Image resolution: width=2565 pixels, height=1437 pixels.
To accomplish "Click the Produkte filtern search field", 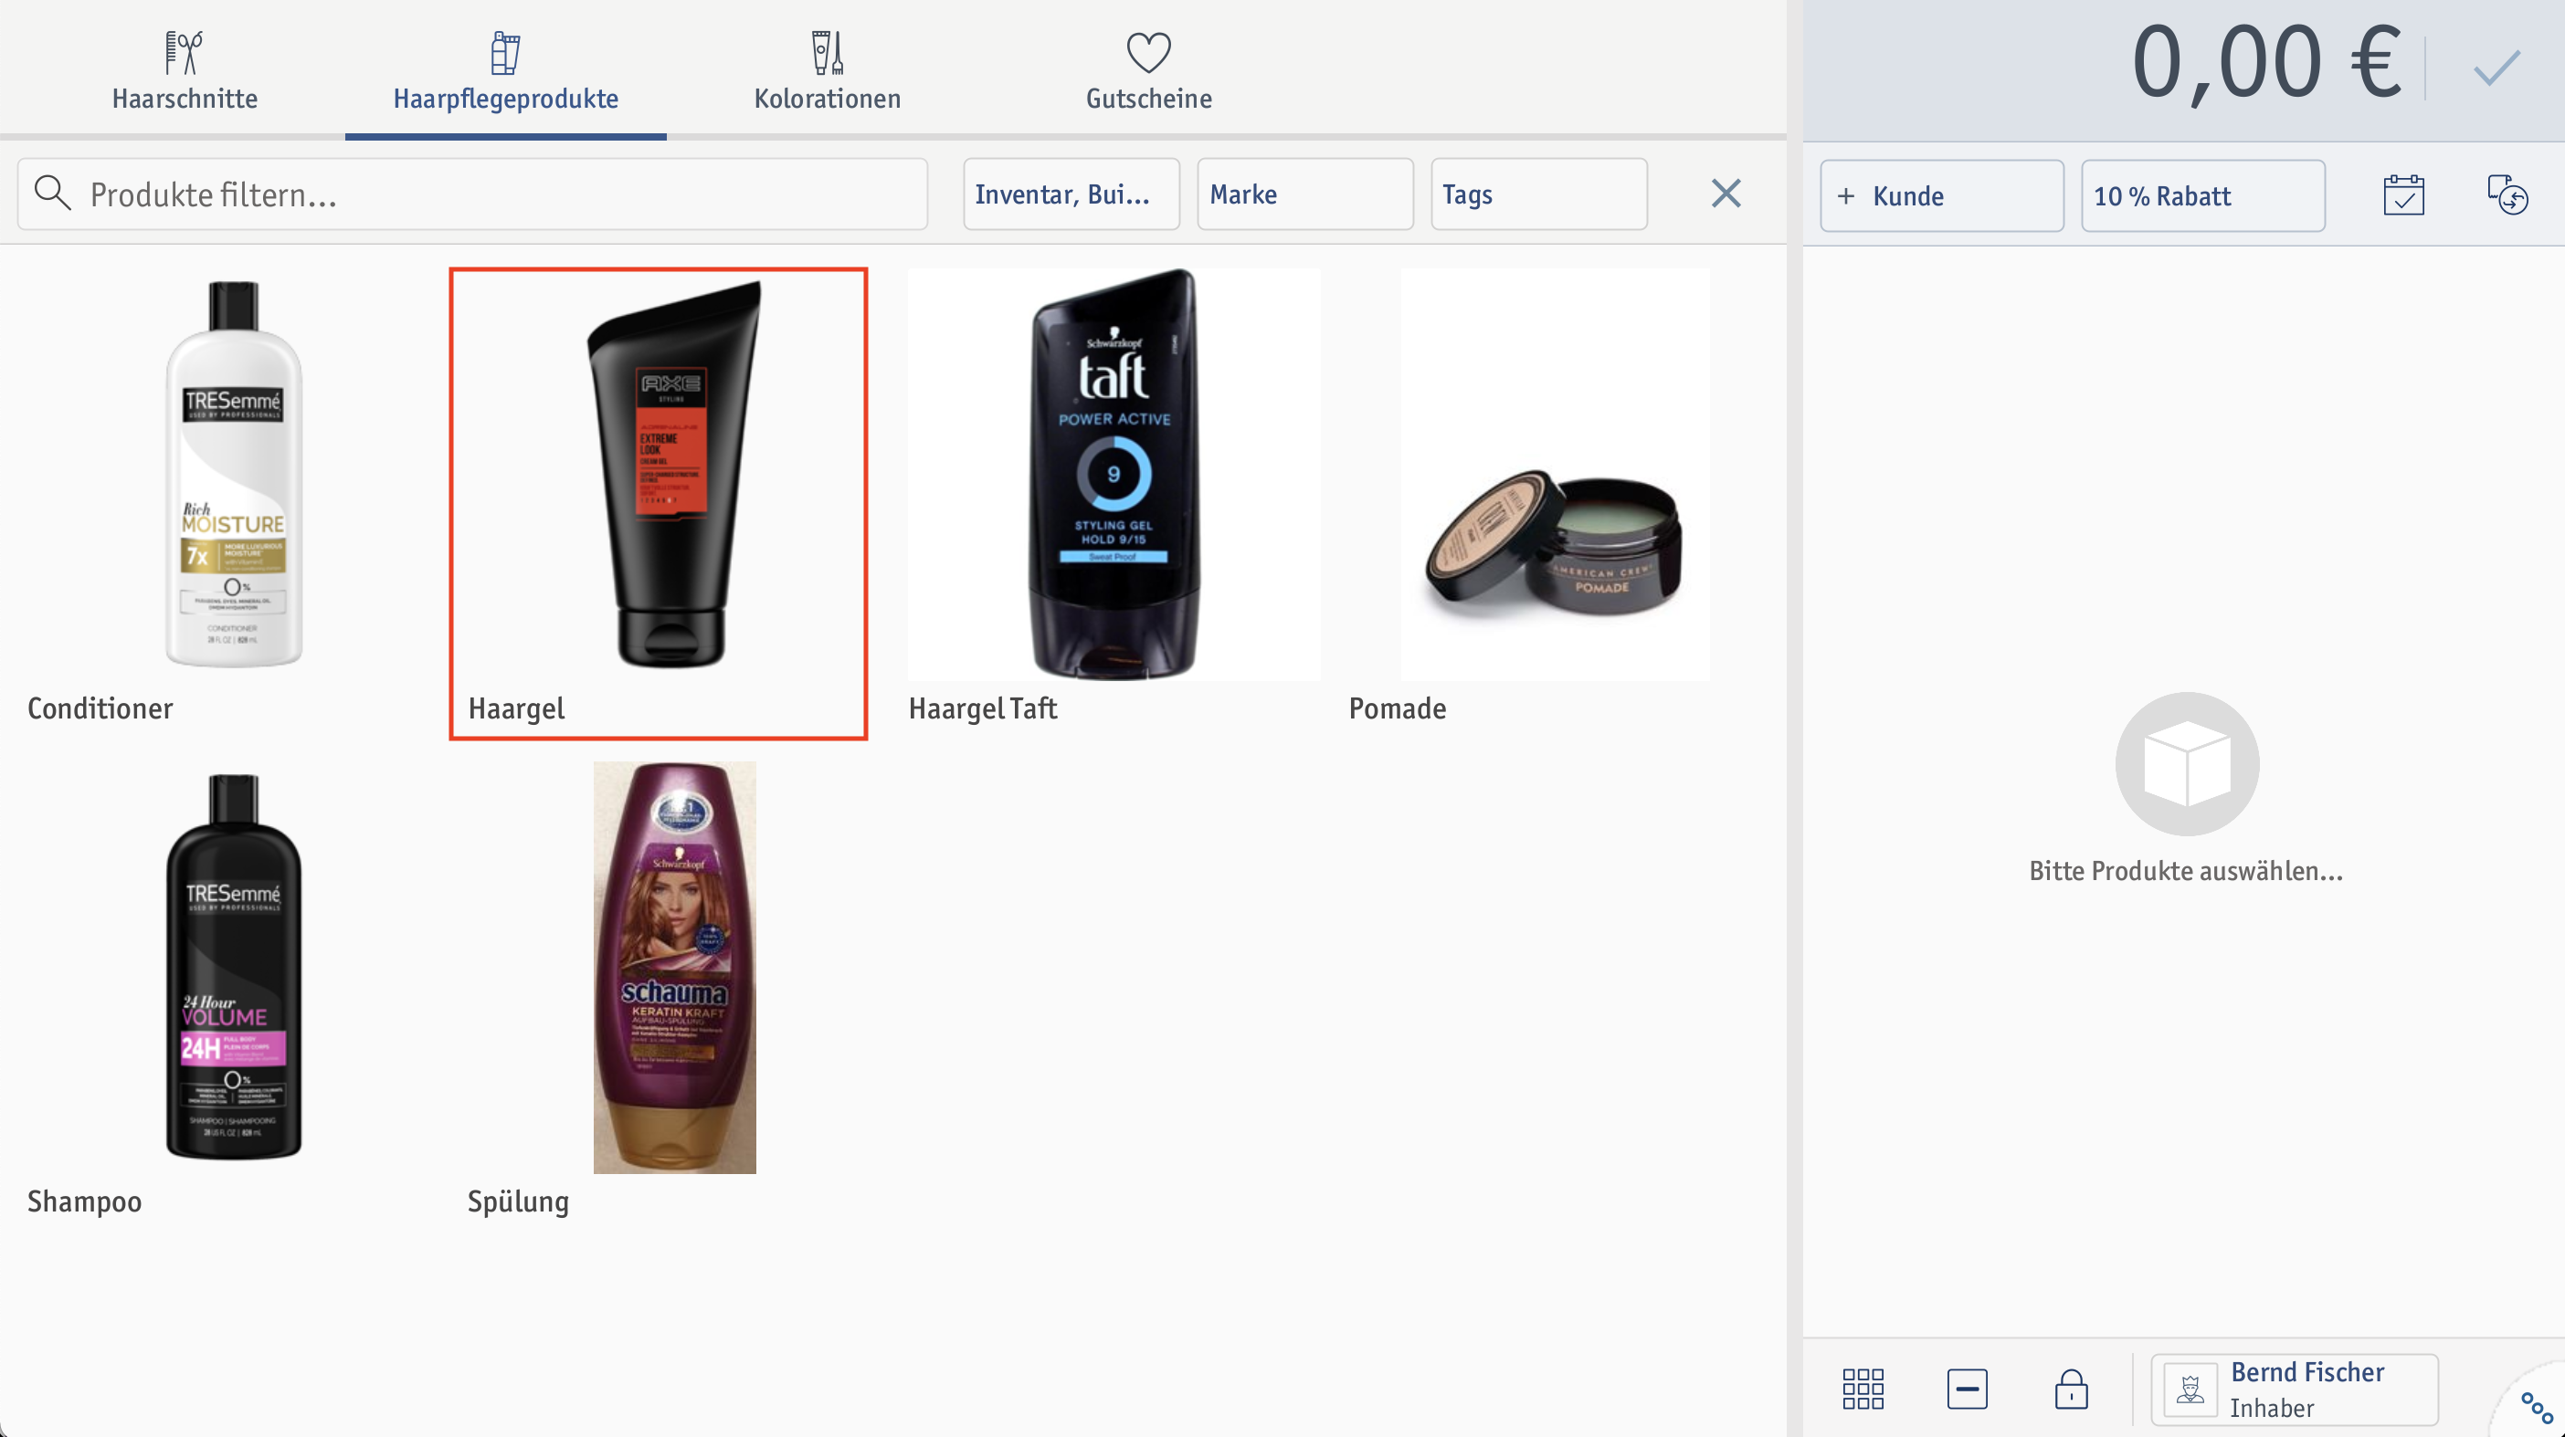I will [472, 194].
